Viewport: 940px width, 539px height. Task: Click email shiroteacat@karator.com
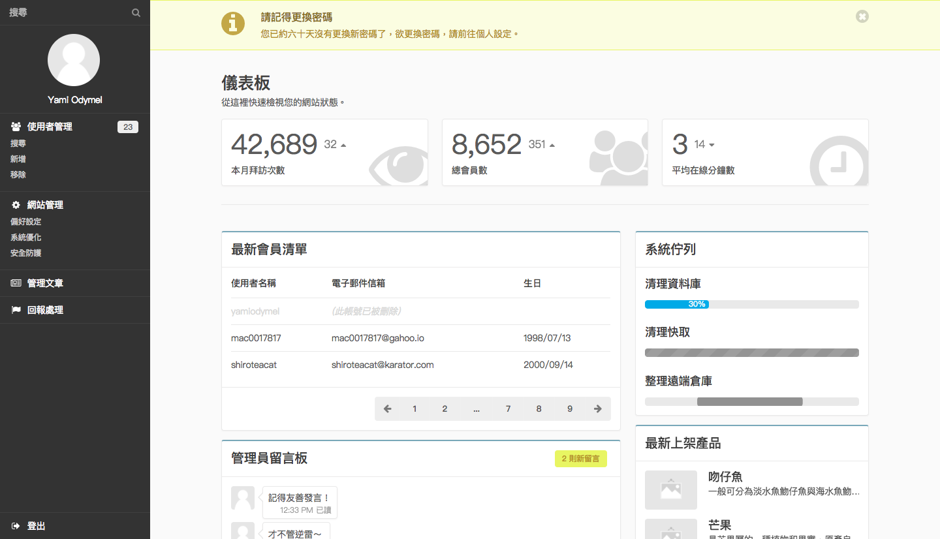pyautogui.click(x=383, y=365)
